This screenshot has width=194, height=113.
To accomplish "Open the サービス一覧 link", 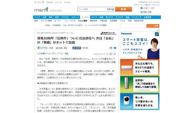I will coord(39,2).
